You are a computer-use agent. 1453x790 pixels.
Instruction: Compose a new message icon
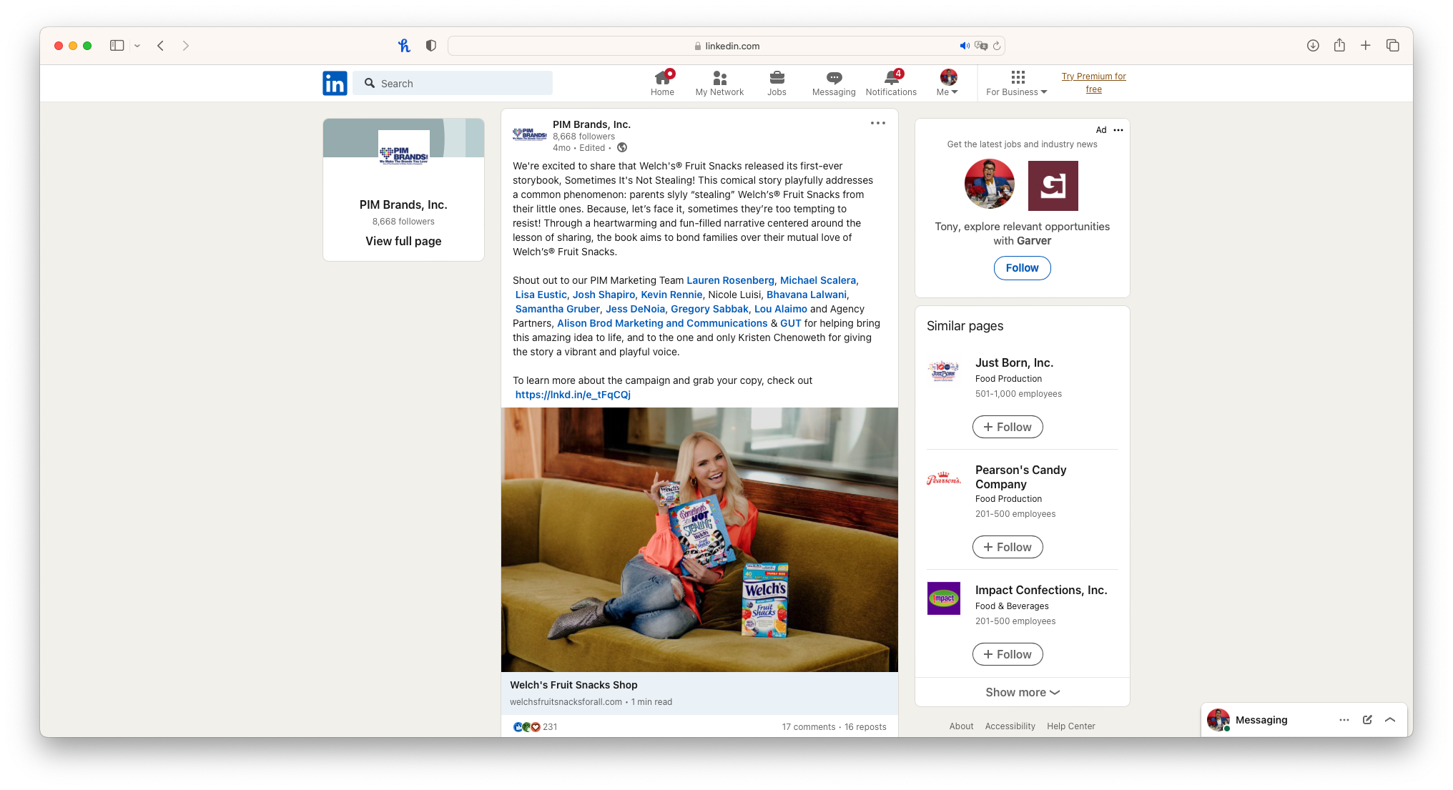tap(1367, 720)
